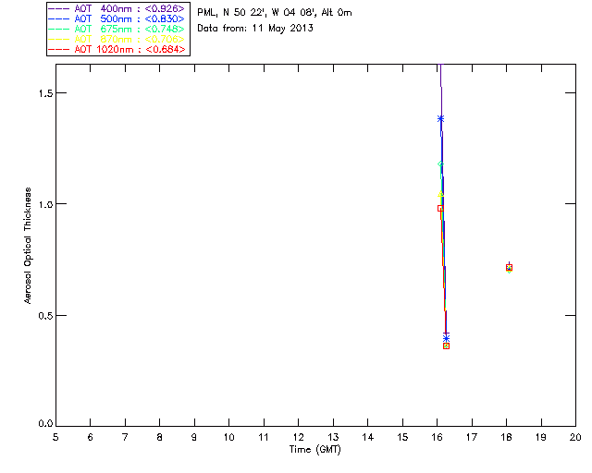
Task: Click the x-axis label 16
Action: click(x=438, y=437)
